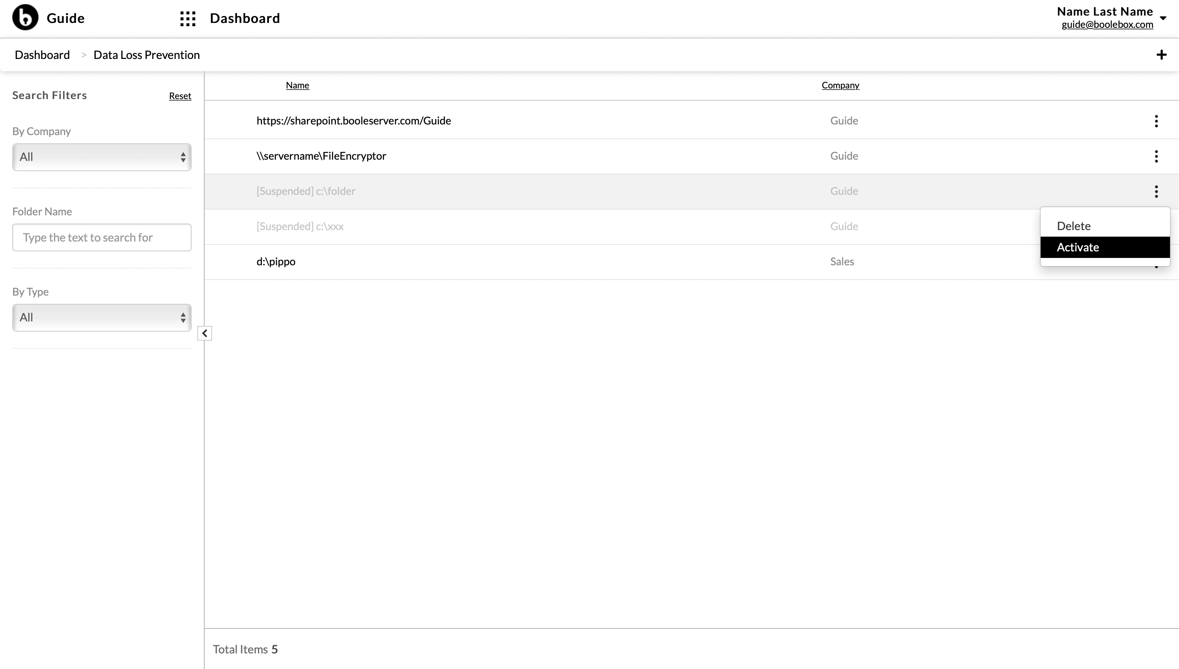Click the plus icon to add folder

(1161, 55)
